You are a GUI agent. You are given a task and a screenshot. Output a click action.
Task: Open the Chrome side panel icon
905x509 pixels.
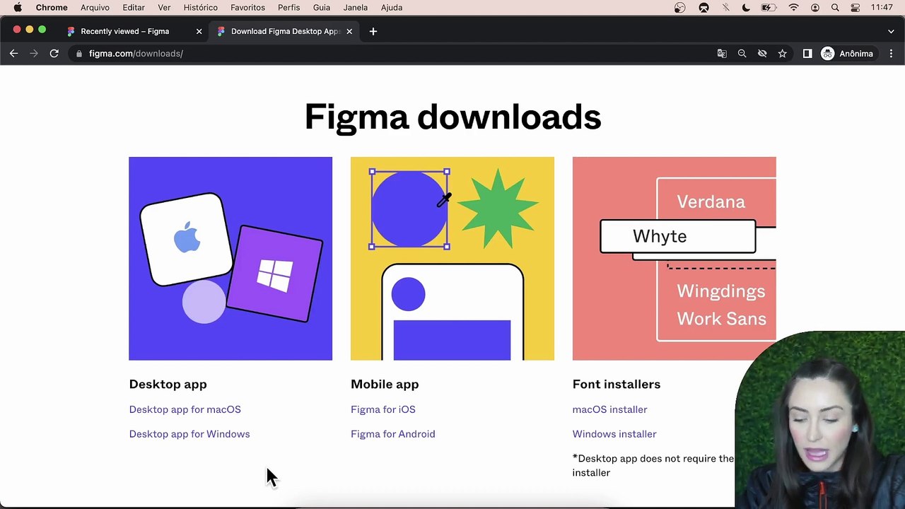point(807,54)
